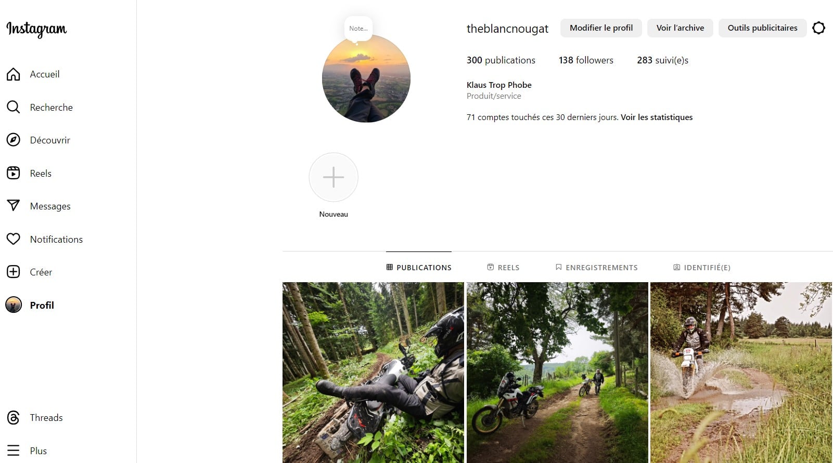This screenshot has height=463, width=833.
Task: Click the Modifier le profil button
Action: point(601,28)
